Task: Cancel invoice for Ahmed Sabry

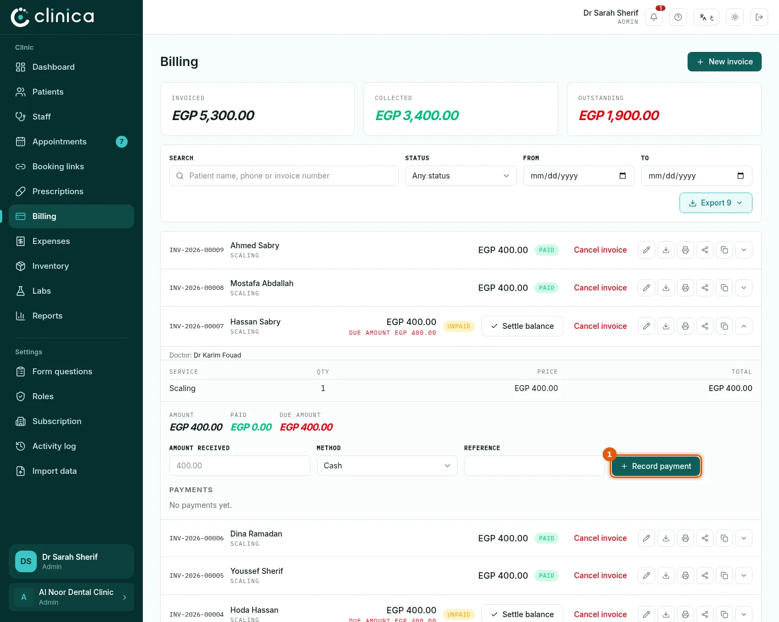Action: pos(600,250)
